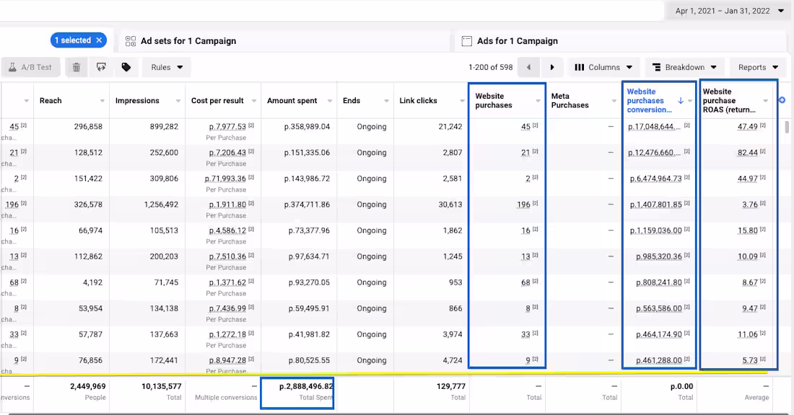Click sort arrow on Website purchases conversion column

(681, 101)
